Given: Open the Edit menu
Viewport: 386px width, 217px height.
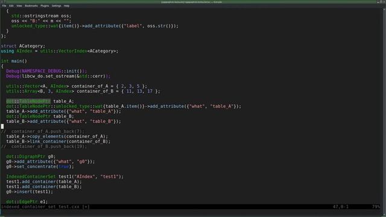Looking at the screenshot, I should 11,5.
